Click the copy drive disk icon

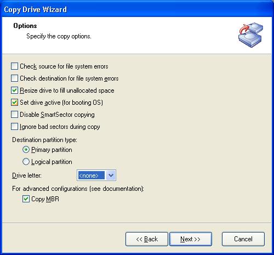pos(250,35)
